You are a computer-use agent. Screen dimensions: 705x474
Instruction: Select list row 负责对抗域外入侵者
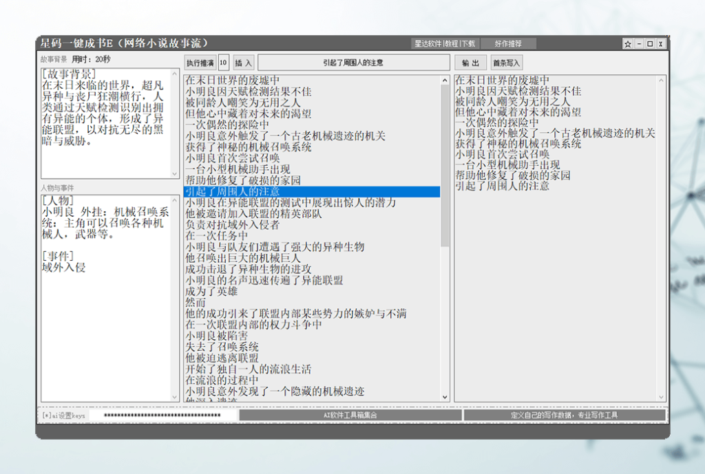pos(312,225)
